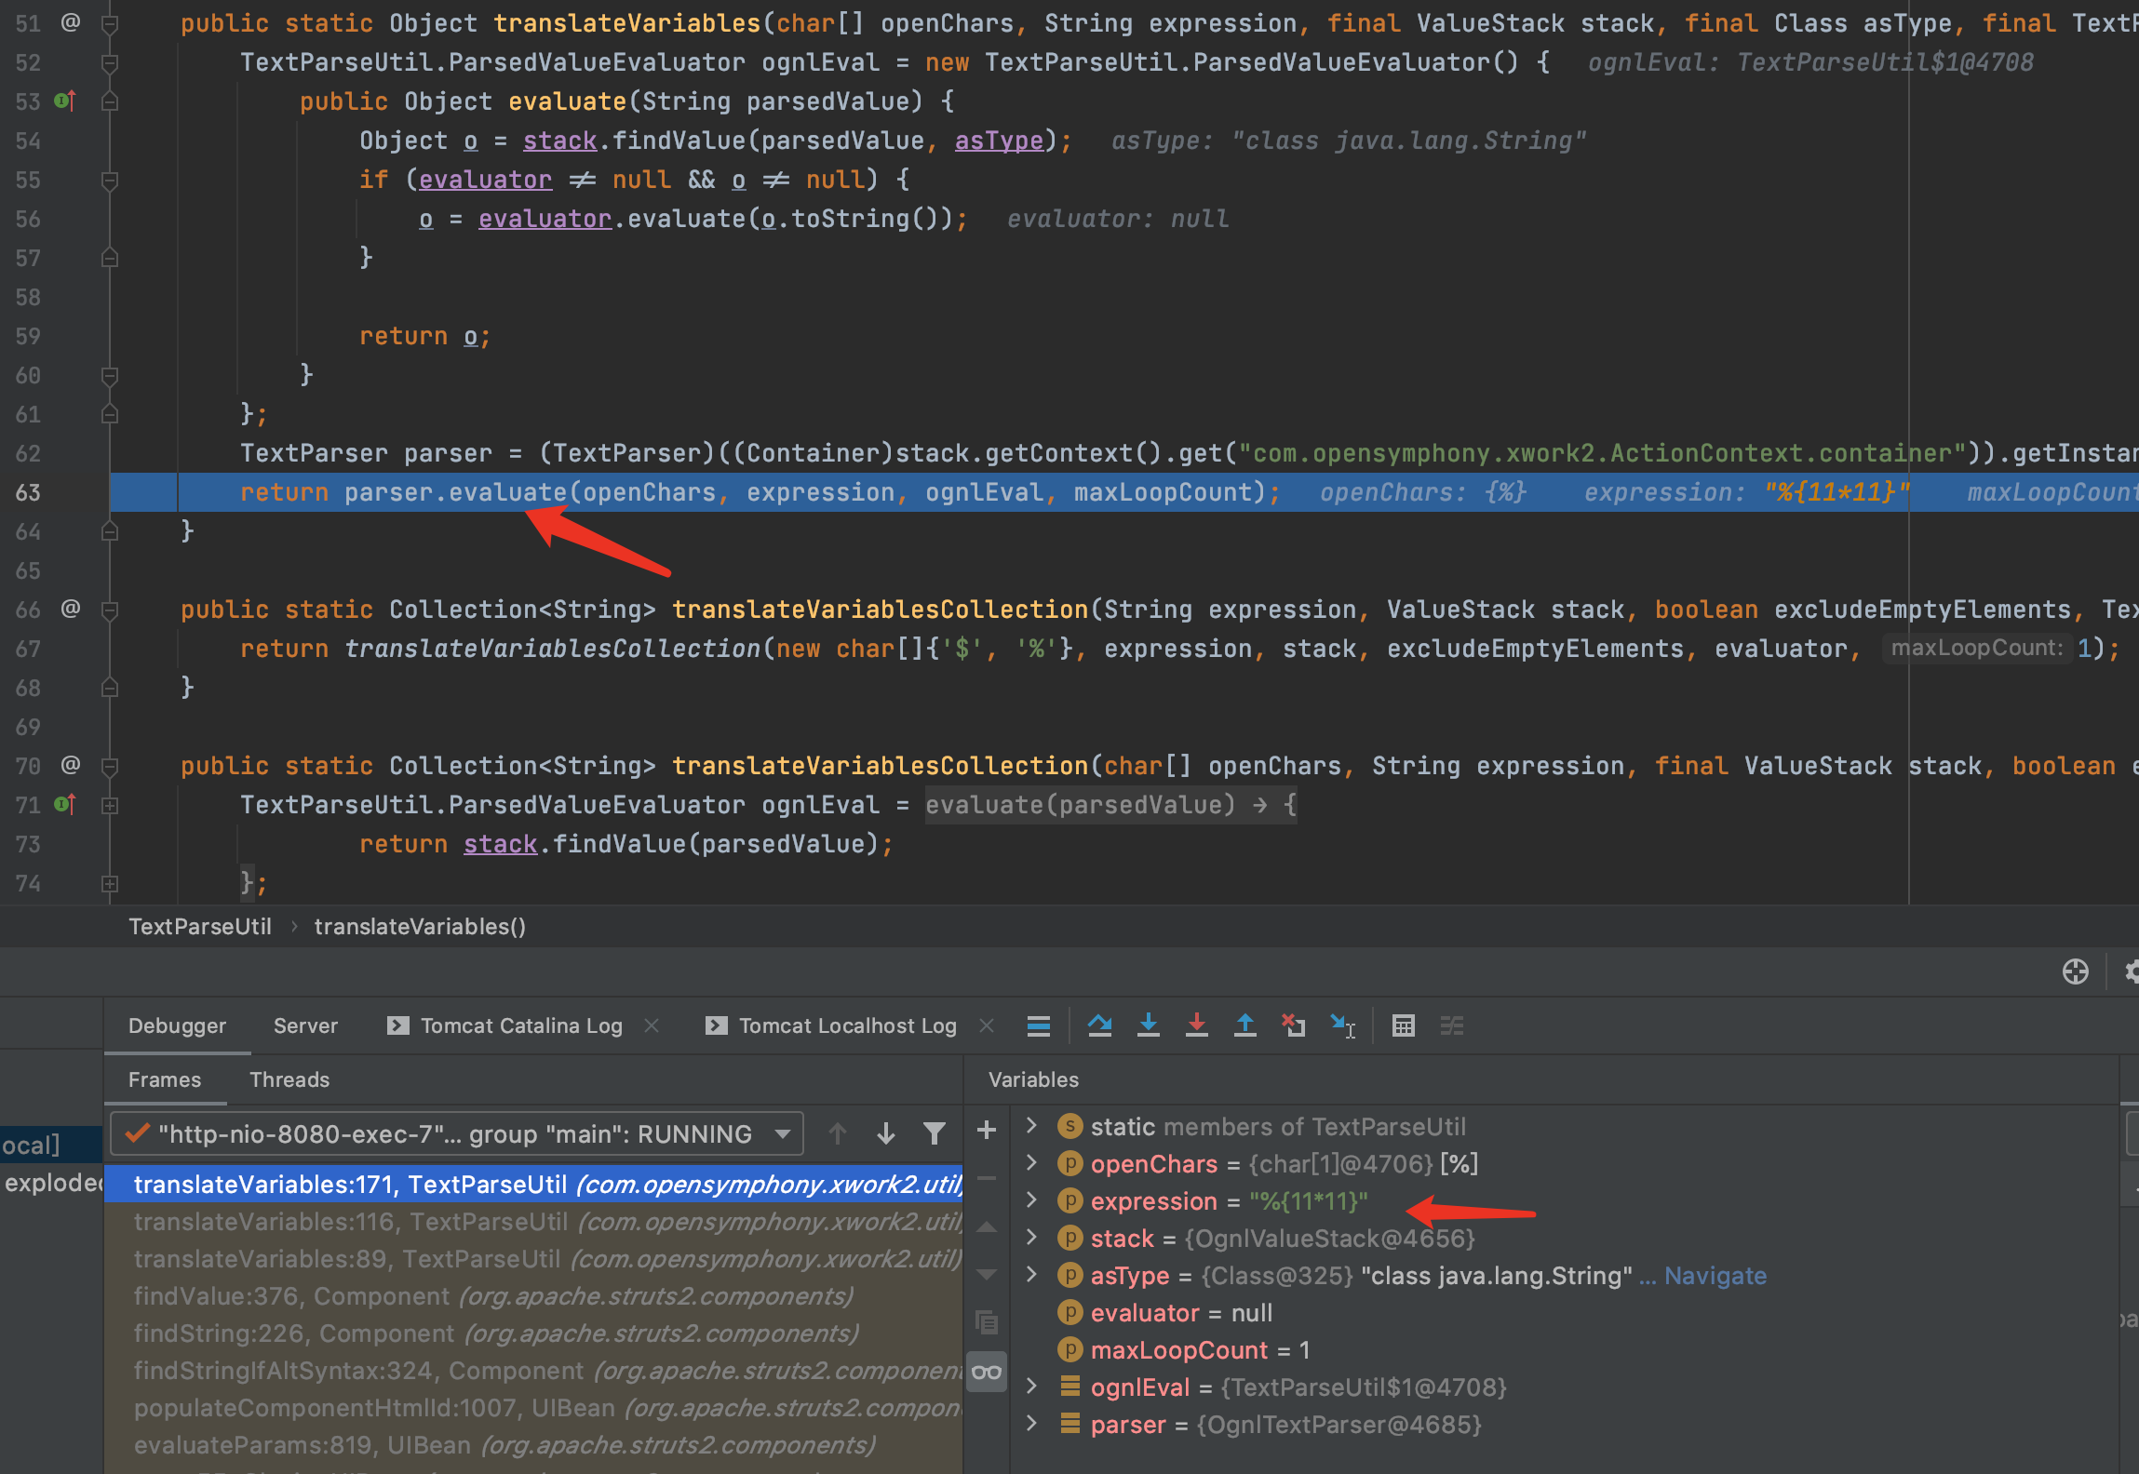The width and height of the screenshot is (2139, 1474).
Task: Collapse code fold at line 51
Action: pos(110,24)
